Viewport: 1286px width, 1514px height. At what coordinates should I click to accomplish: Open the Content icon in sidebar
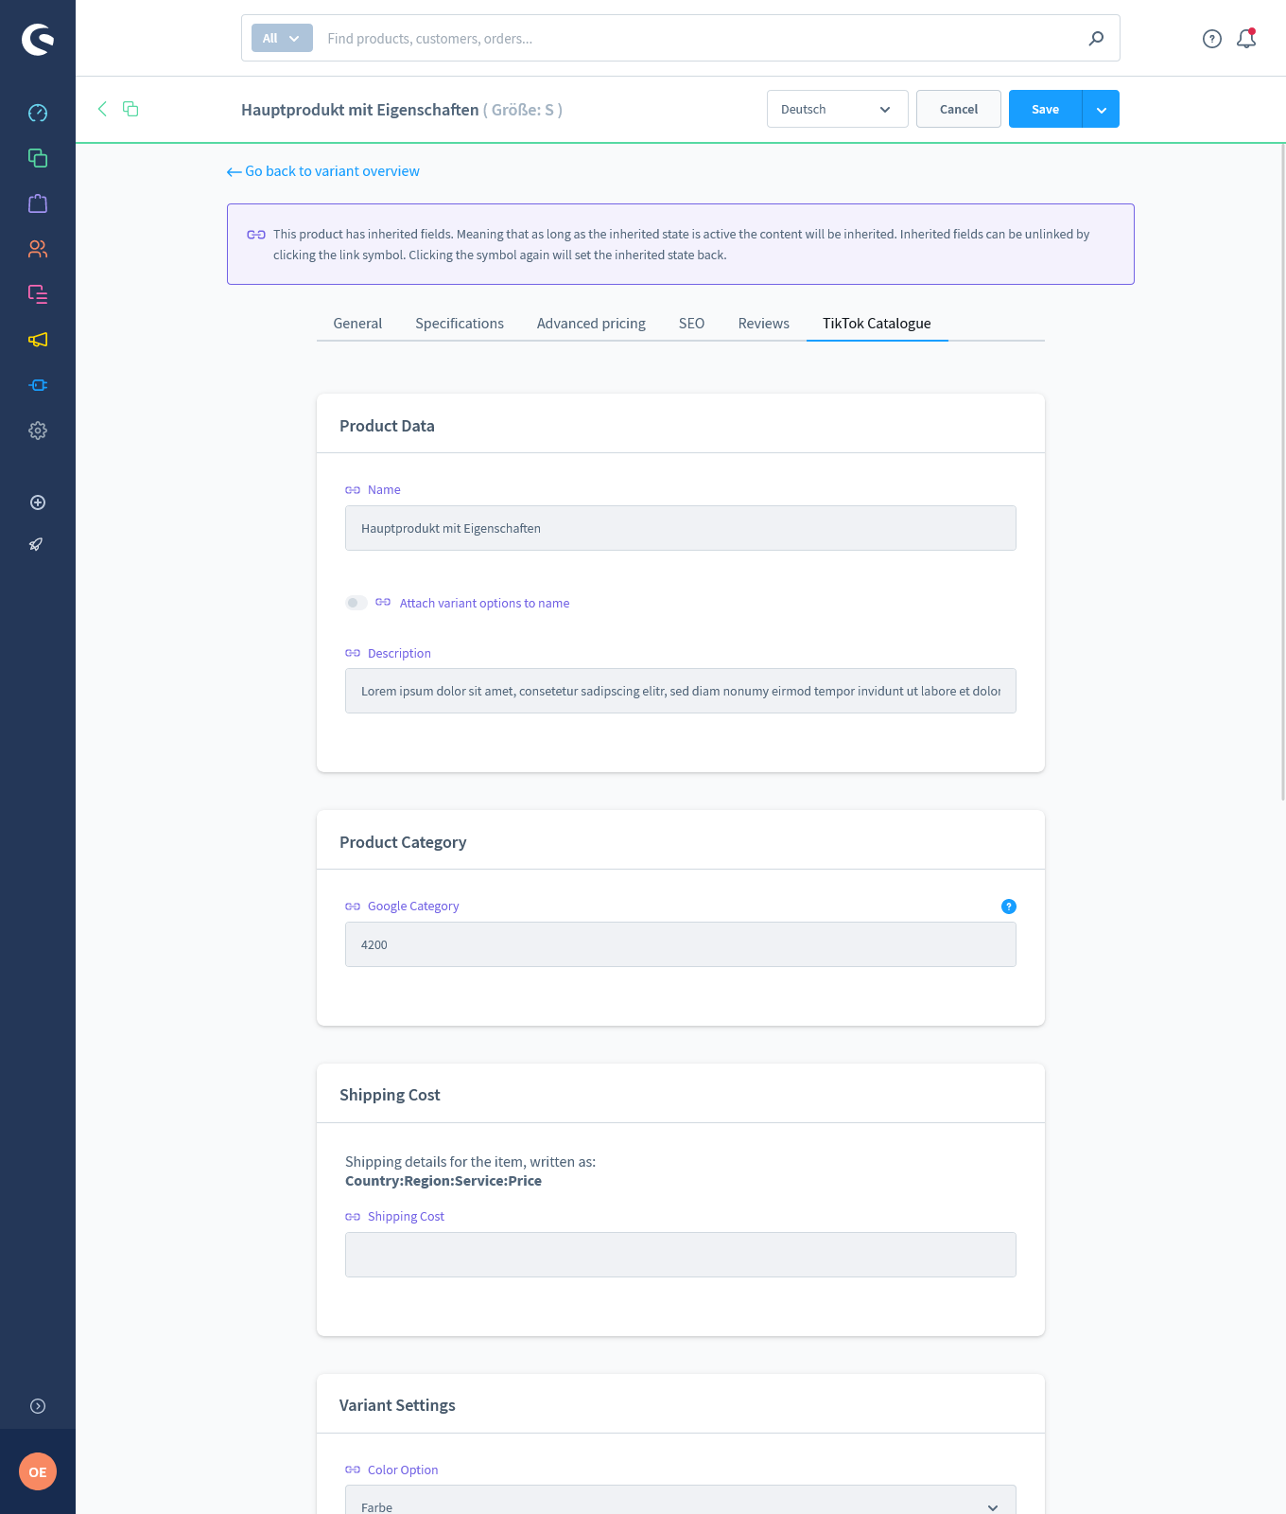pos(38,294)
